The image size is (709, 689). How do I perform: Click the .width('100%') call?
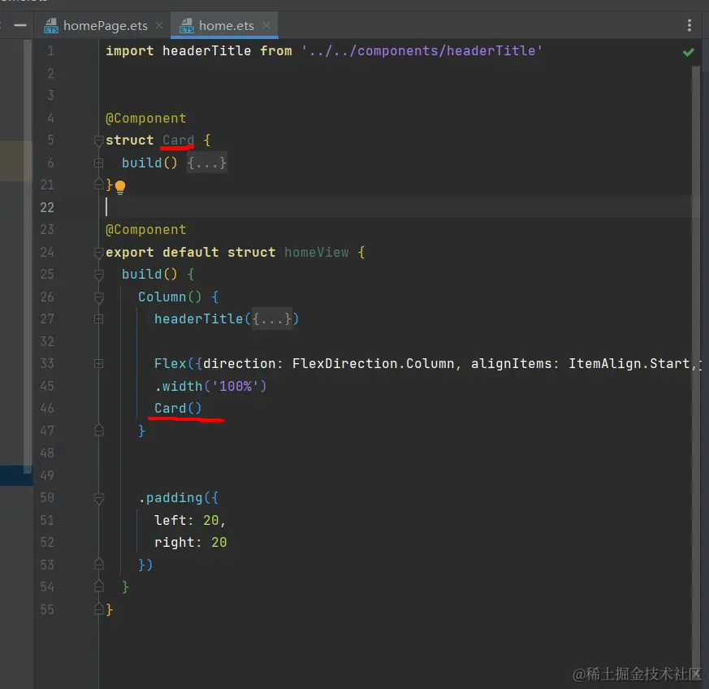point(210,386)
